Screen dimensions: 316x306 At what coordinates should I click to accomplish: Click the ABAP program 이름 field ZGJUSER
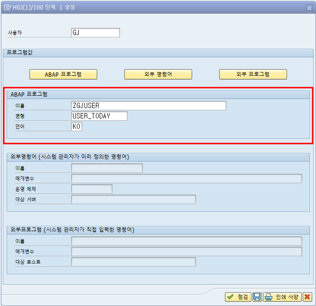click(x=149, y=106)
